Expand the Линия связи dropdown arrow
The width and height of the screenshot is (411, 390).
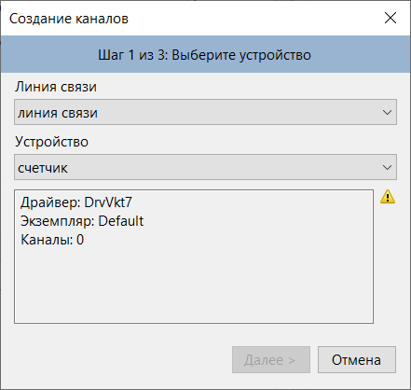[387, 112]
